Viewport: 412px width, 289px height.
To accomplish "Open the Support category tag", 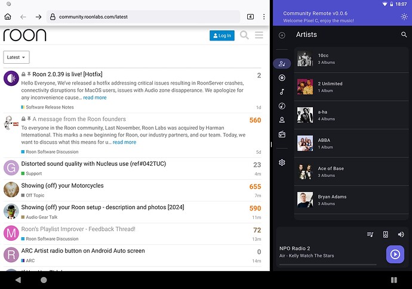I will tap(32, 173).
